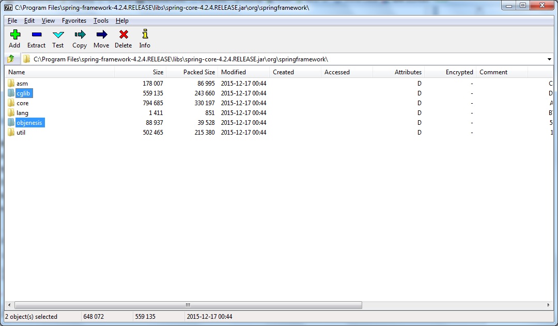Sort by the Encrypted column header
This screenshot has width=558, height=326.
coord(450,72)
